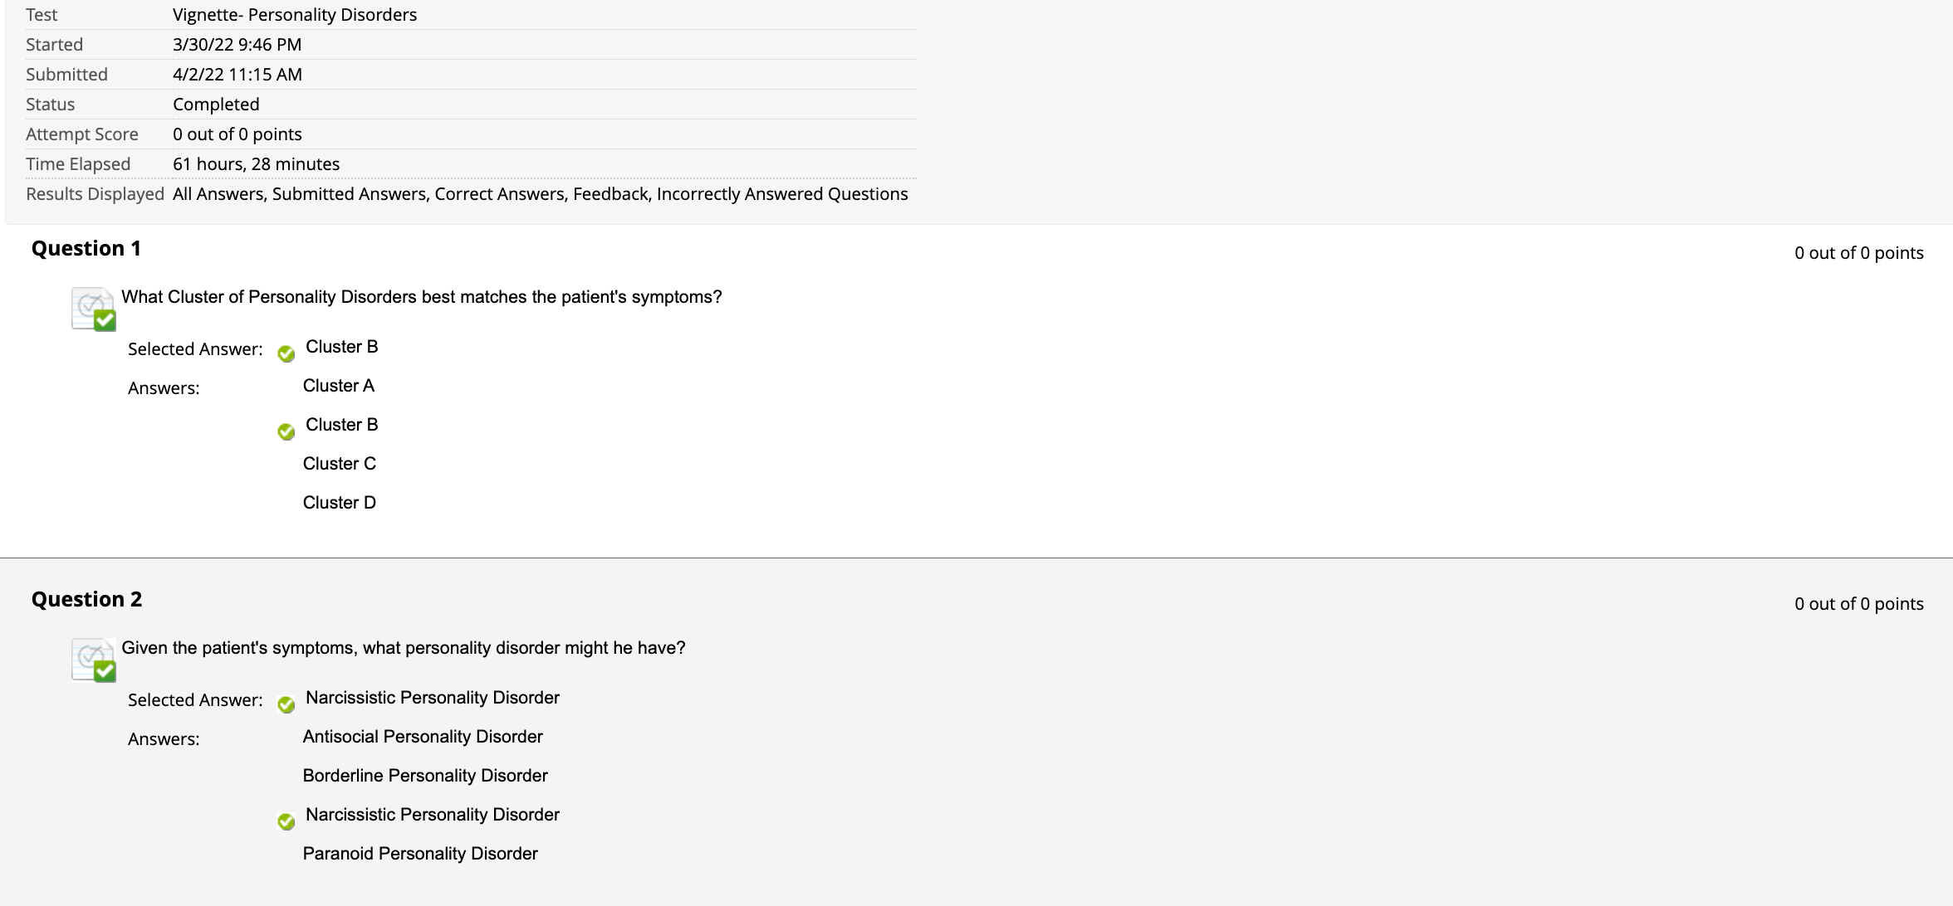Select the Cluster A answer option
The image size is (1953, 906).
(339, 386)
